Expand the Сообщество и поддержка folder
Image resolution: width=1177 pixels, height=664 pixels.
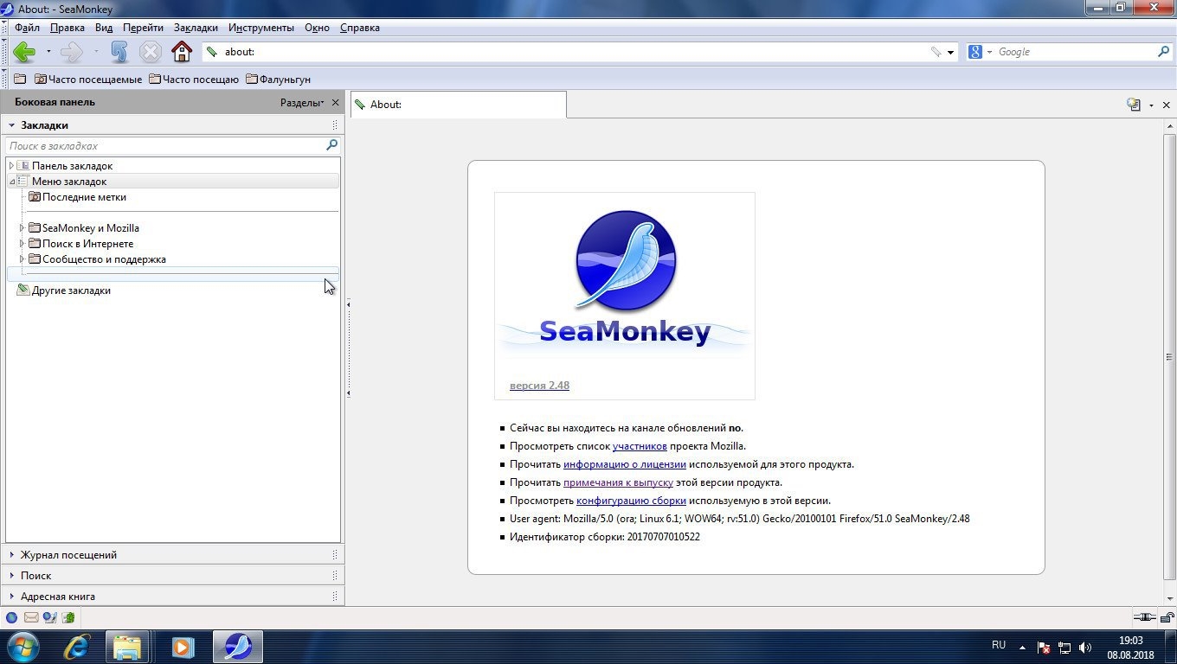point(22,259)
